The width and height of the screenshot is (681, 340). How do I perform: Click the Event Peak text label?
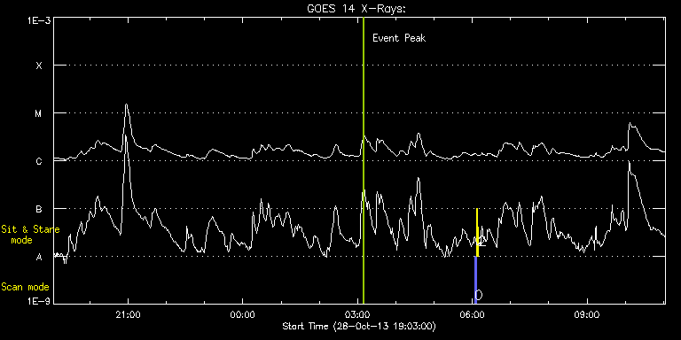[399, 38]
